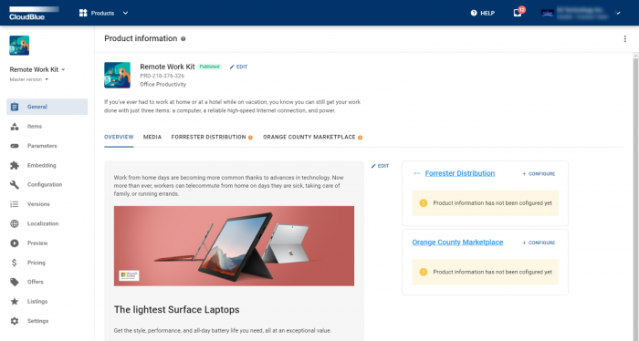Screen dimensions: 639x341
Task: Click the Parameters sidebar icon
Action: (x=15, y=146)
